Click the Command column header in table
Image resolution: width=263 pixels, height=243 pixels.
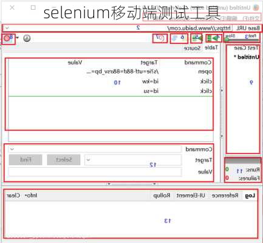[198, 63]
